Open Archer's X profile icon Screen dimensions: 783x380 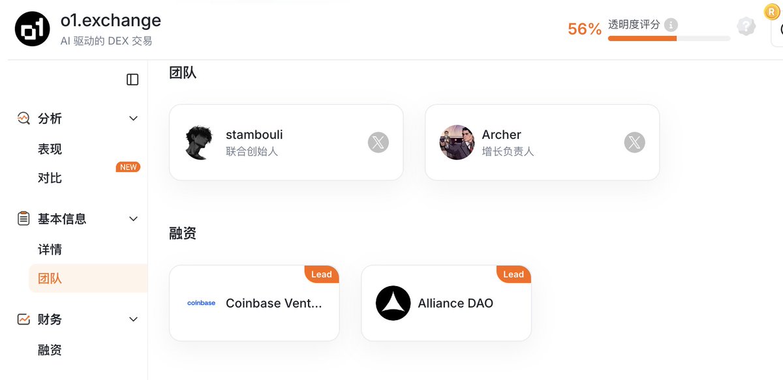(634, 142)
